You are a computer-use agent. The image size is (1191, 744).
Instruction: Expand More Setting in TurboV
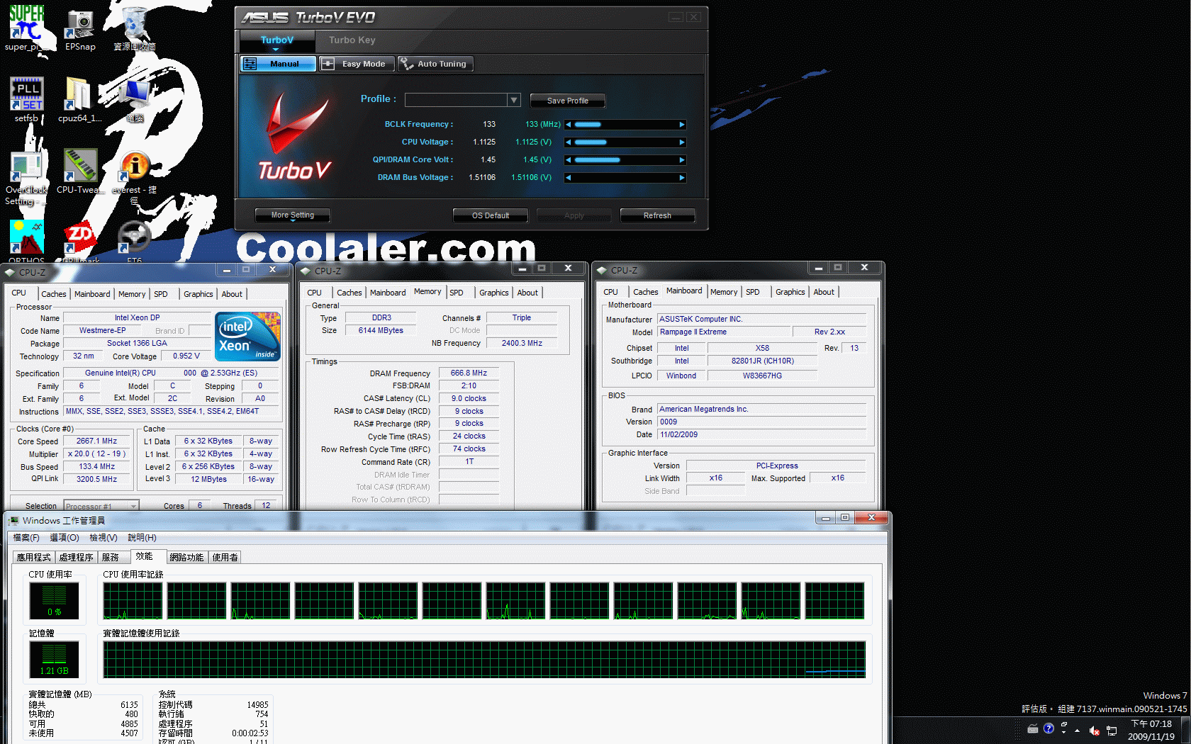coord(293,215)
